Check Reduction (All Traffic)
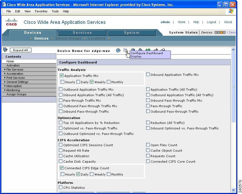Viewport: 242px width, 194px height. tap(148, 123)
